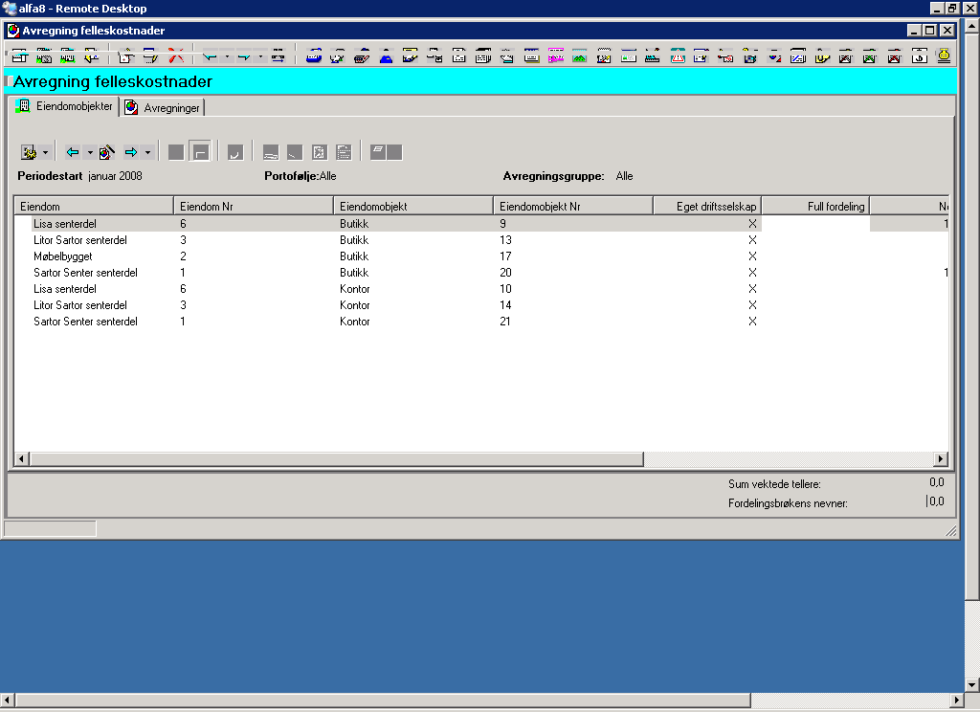This screenshot has width=980, height=712.
Task: Click Eiendomobjekt Nr cell 21
Action: click(x=505, y=322)
